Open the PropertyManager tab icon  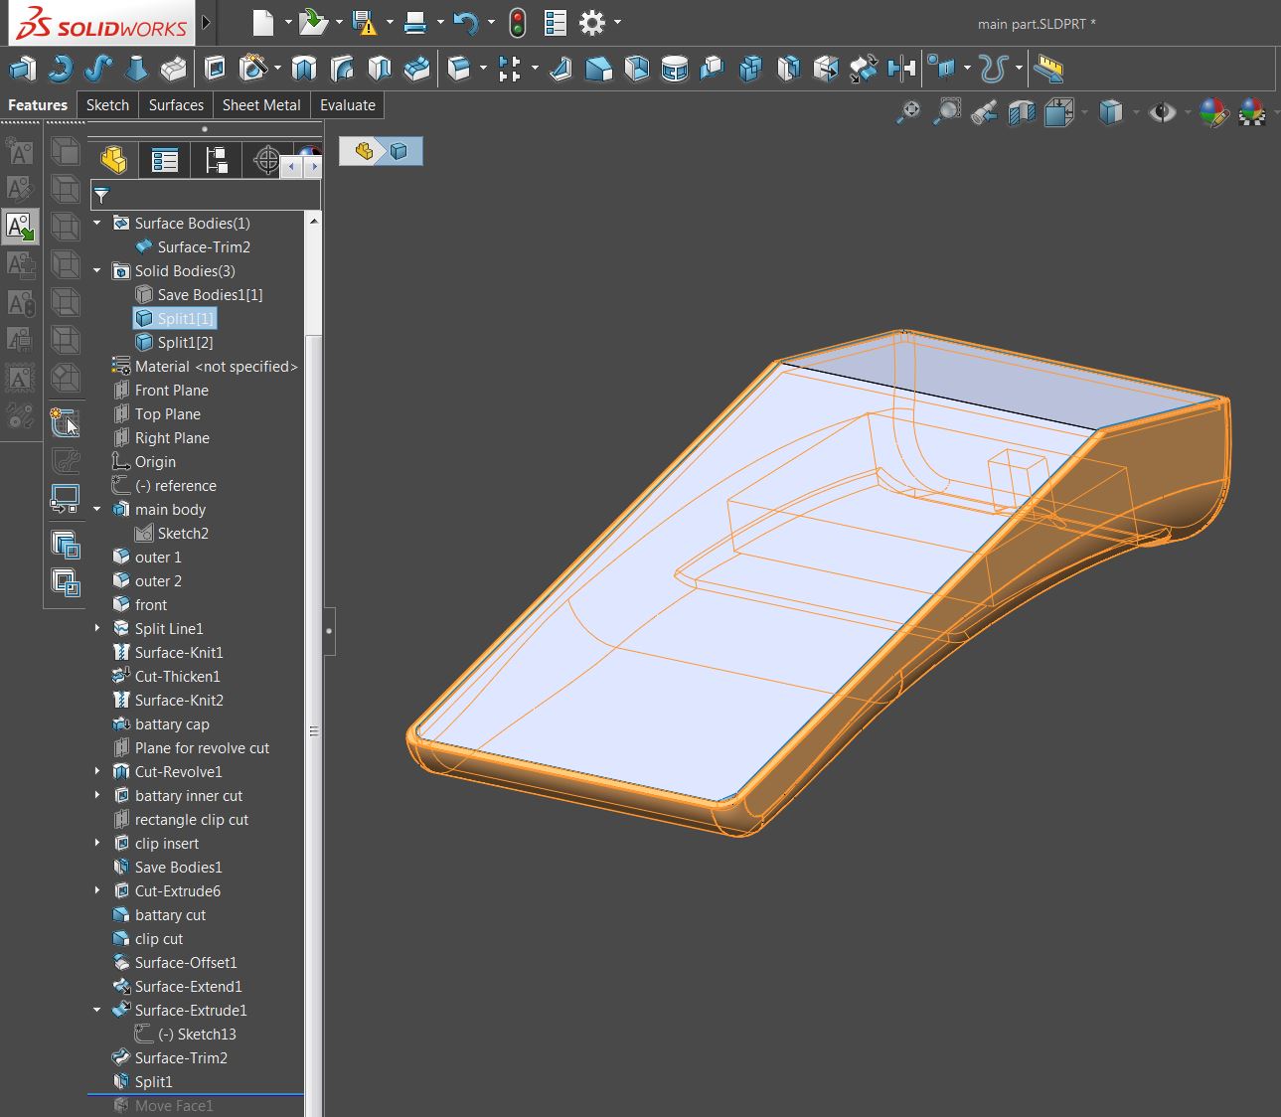(x=164, y=160)
